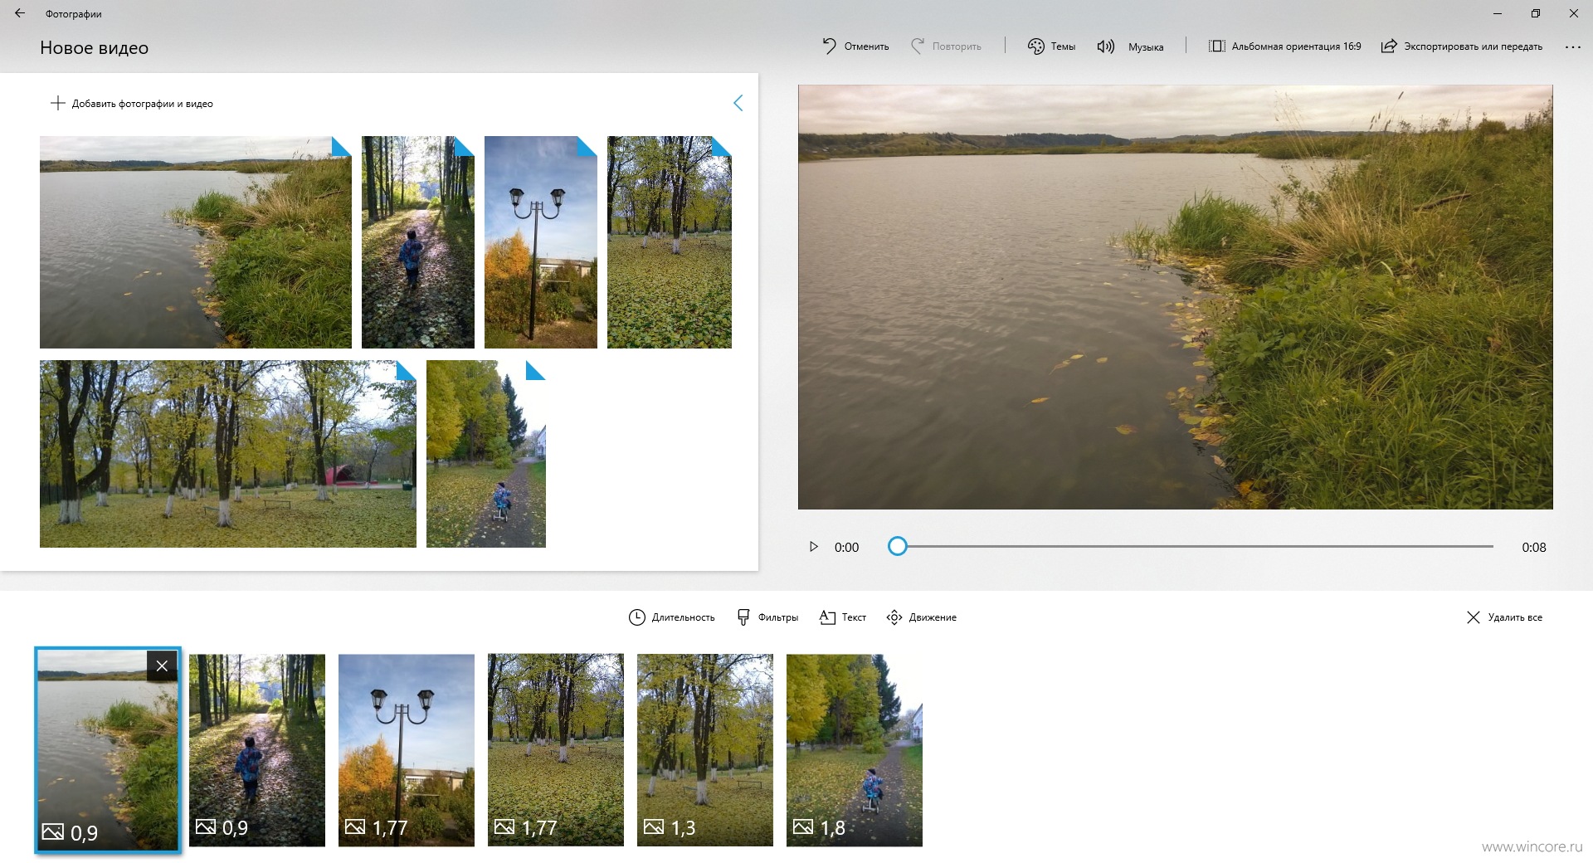Viewport: 1593px width, 863px height.
Task: Go back using the arrow beside Фотографии
Action: [20, 13]
